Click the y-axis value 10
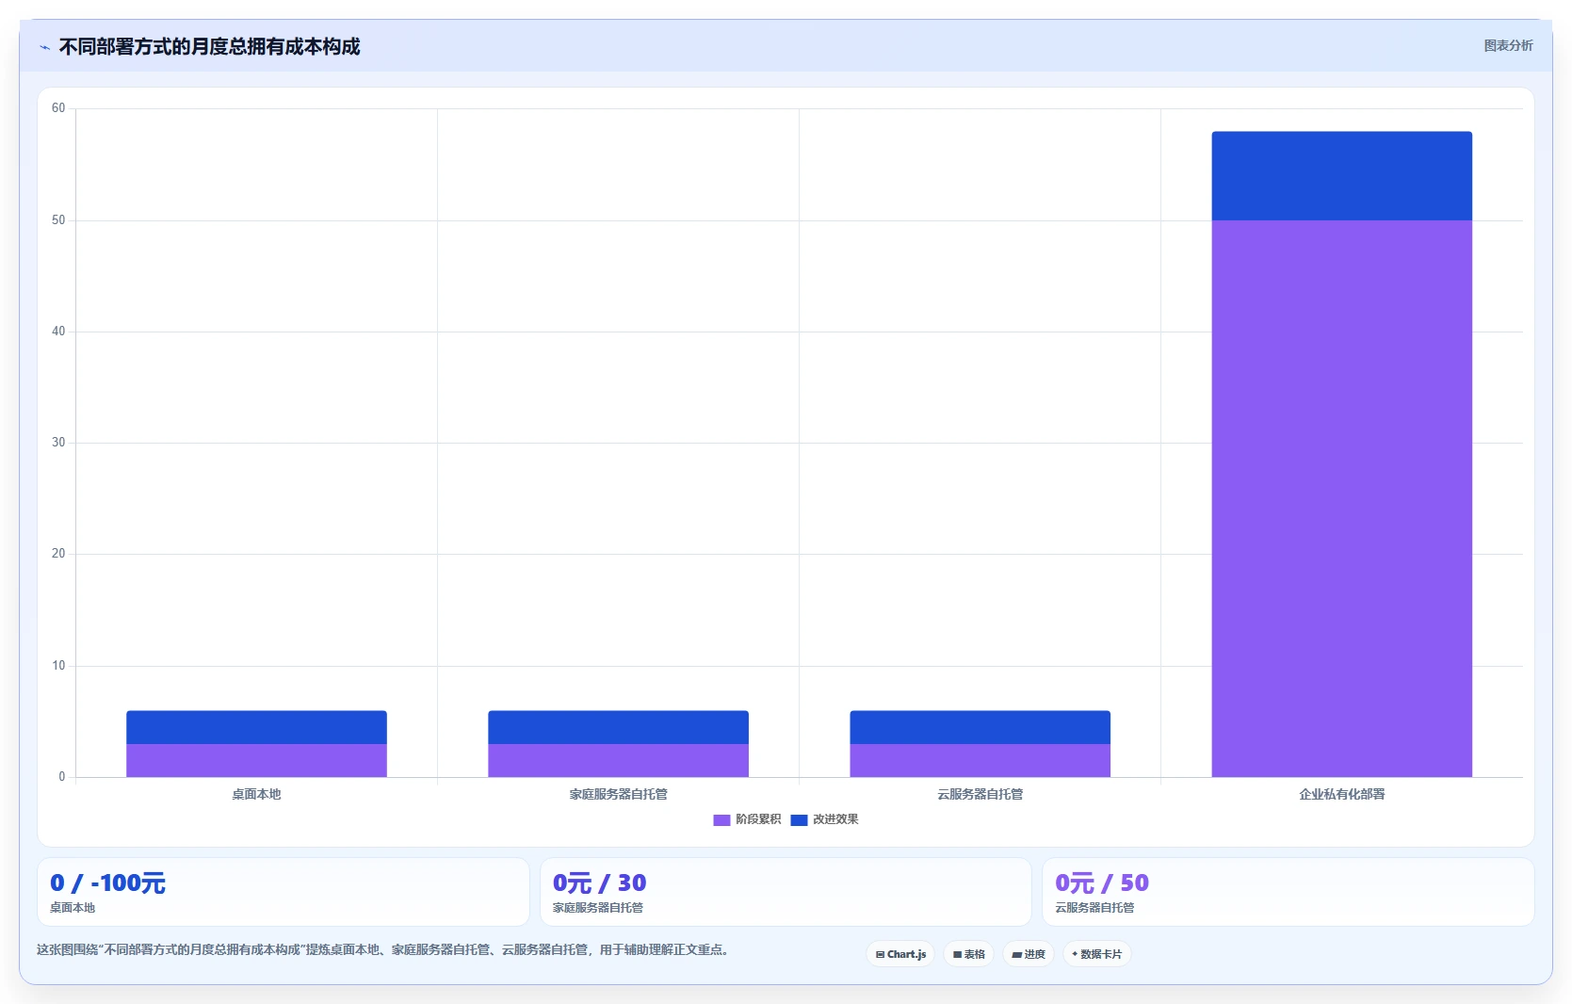Viewport: 1572px width, 1004px height. (58, 666)
